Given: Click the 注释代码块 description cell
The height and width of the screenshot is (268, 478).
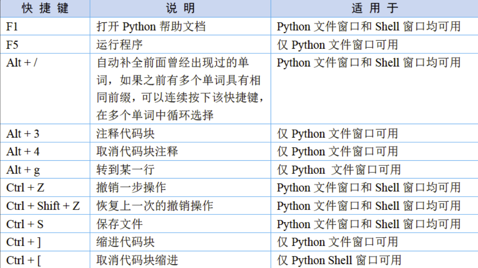Looking at the screenshot, I should (125, 134).
